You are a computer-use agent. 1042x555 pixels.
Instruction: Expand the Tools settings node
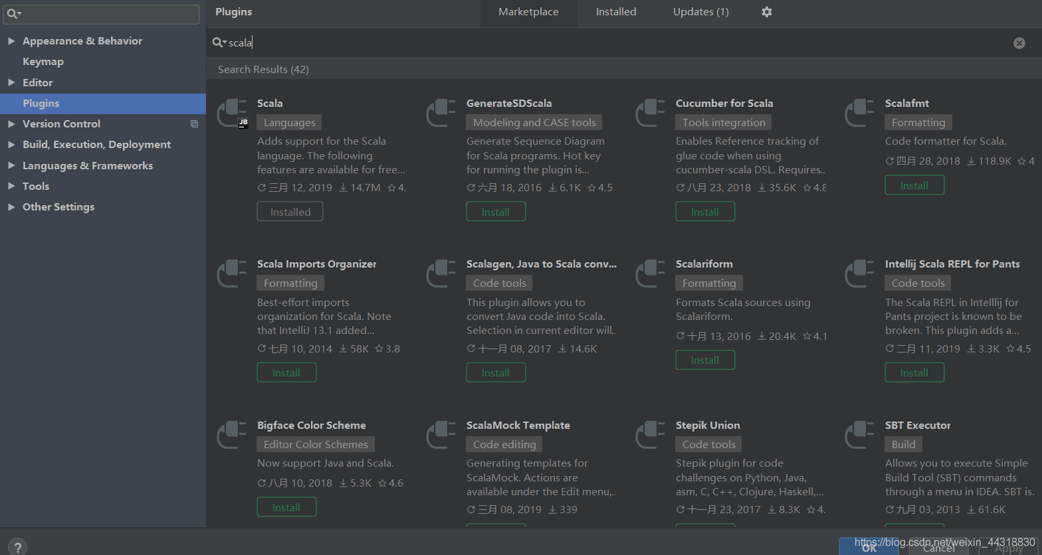pos(11,186)
